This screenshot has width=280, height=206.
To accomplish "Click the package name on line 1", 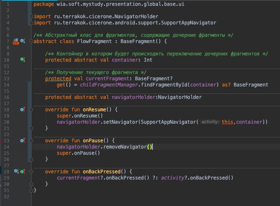I will pyautogui.click(x=121, y=4).
